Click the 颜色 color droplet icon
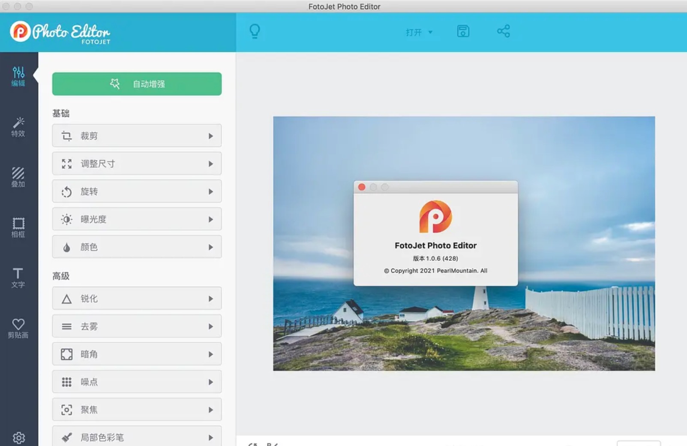Screen dimensions: 687x446 tap(66, 247)
